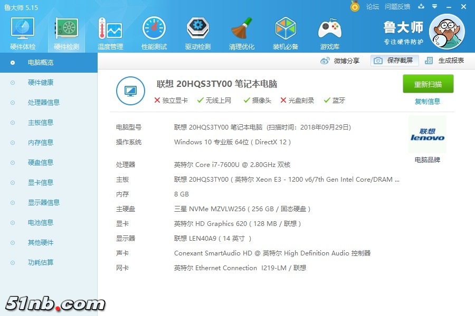Open the 论坛 forum menu item

pyautogui.click(x=373, y=7)
